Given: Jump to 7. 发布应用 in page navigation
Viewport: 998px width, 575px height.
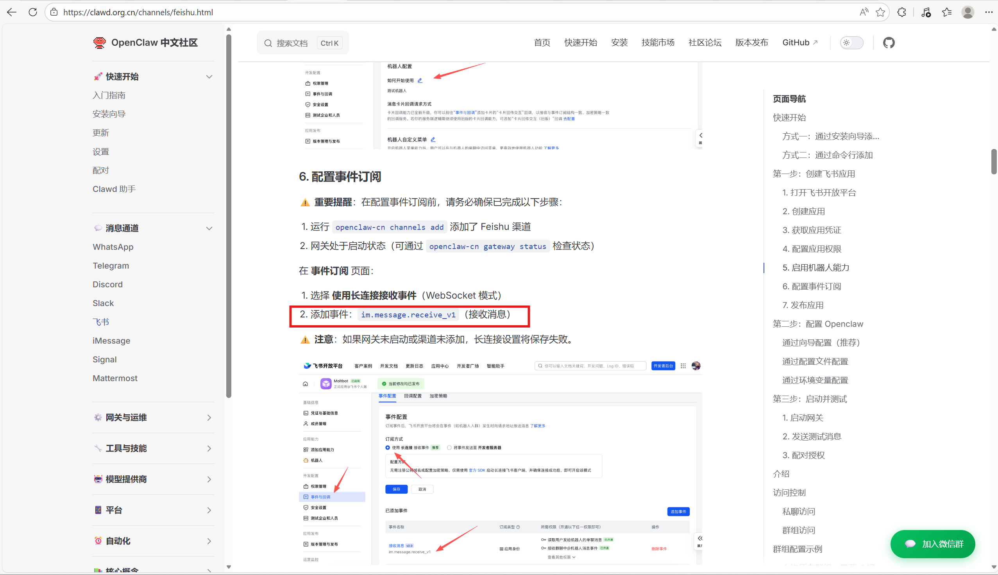Looking at the screenshot, I should pyautogui.click(x=803, y=305).
